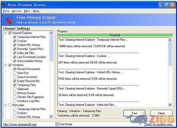Click the Free Privacy Eraser title bar icon
This screenshot has height=128, width=177.
[x=4, y=5]
